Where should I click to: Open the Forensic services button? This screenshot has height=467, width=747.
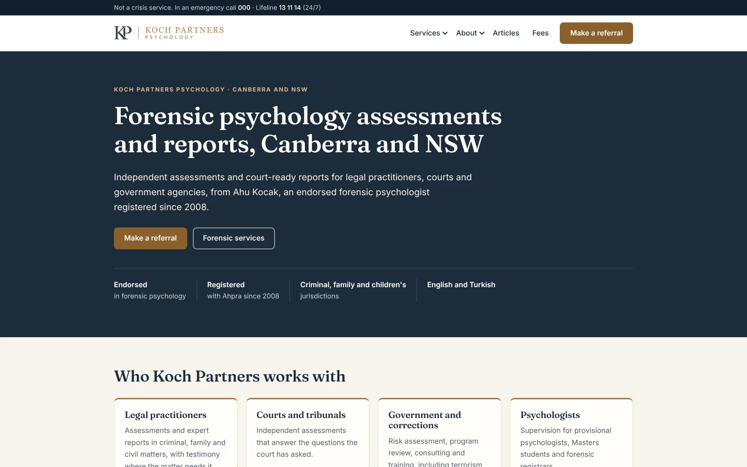tap(233, 238)
